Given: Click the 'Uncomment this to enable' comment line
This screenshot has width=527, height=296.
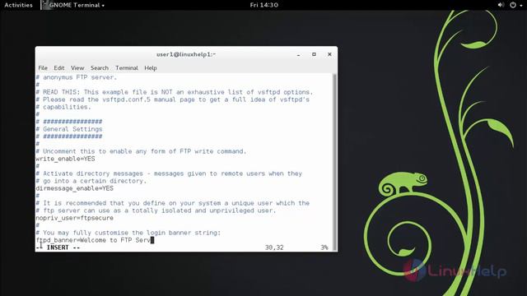Looking at the screenshot, I should [x=141, y=151].
